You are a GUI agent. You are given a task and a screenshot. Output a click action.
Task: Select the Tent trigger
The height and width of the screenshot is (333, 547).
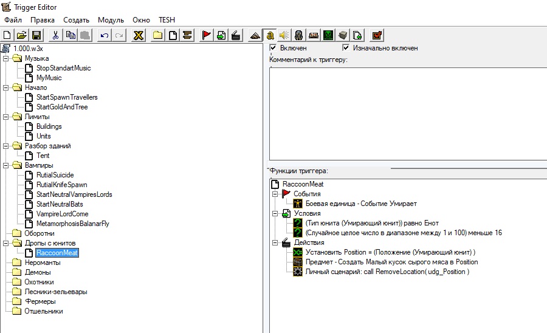43,156
